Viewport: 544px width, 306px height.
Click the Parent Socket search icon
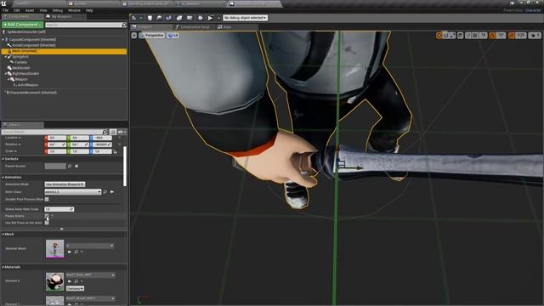tap(70, 167)
